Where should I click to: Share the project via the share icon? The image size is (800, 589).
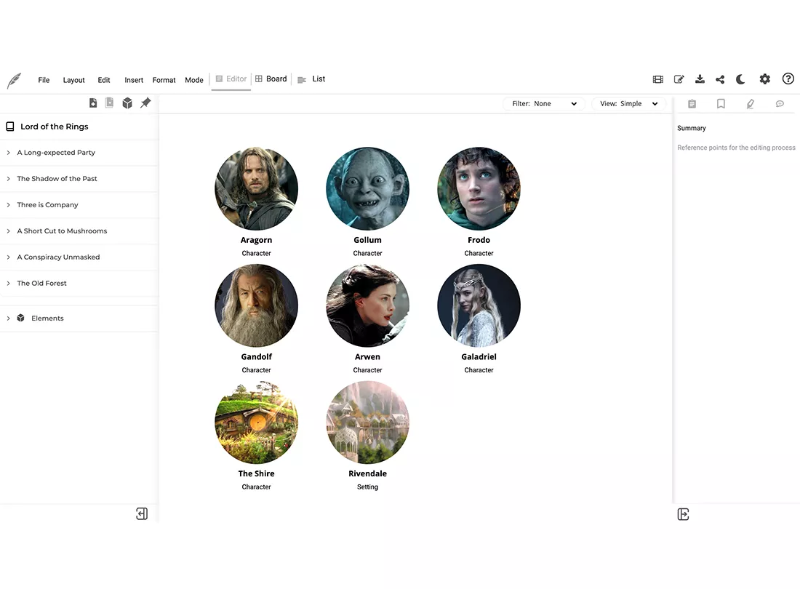pos(720,79)
